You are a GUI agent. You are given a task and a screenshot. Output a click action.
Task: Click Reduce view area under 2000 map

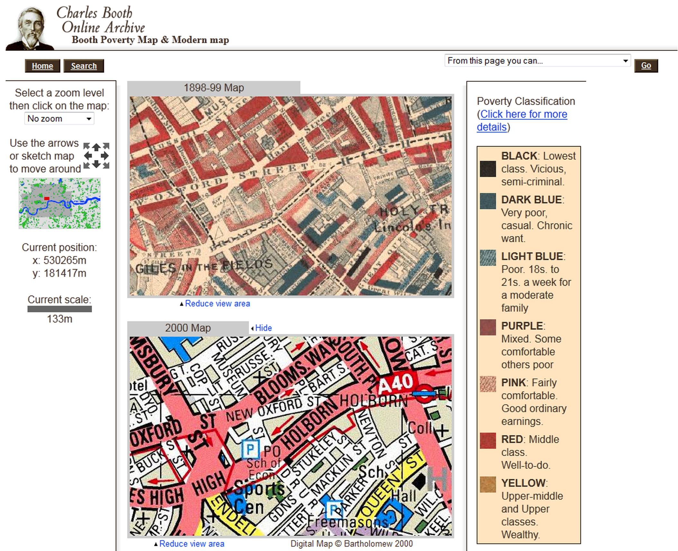pos(192,544)
